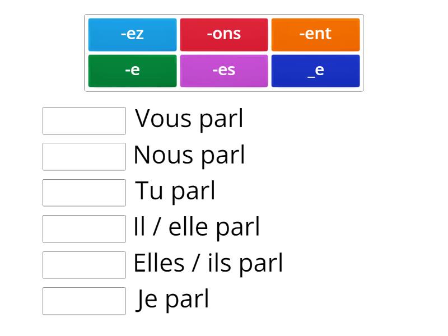Click the Il / elle parl text

tap(197, 227)
